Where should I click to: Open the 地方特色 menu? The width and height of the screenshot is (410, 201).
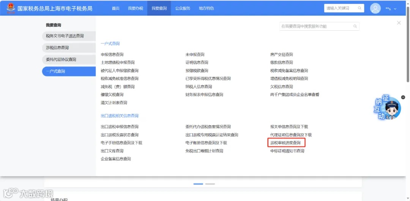point(206,8)
